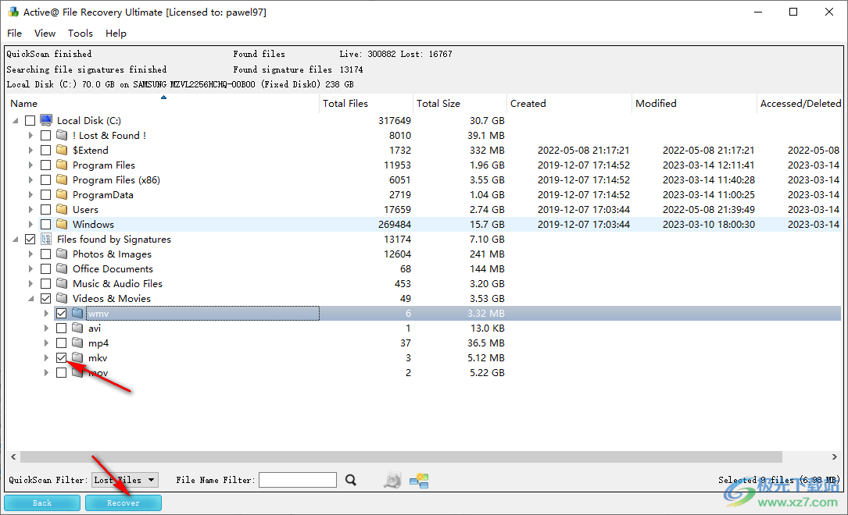The width and height of the screenshot is (848, 515).
Task: Uncheck the Files found by Signatures checkbox
Action: tap(30, 239)
